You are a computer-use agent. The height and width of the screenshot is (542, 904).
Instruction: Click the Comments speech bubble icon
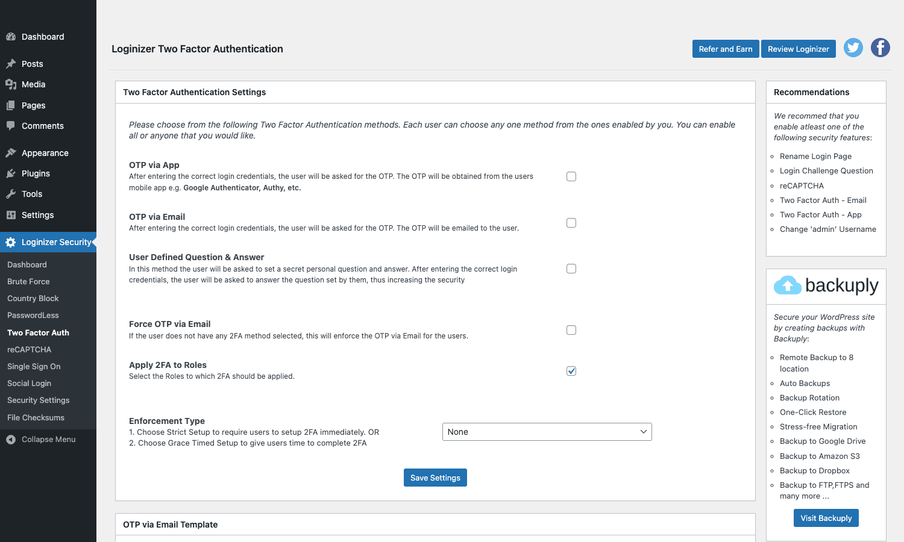pos(11,126)
